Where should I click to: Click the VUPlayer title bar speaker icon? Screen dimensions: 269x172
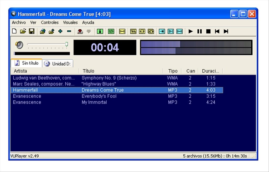pos(14,14)
